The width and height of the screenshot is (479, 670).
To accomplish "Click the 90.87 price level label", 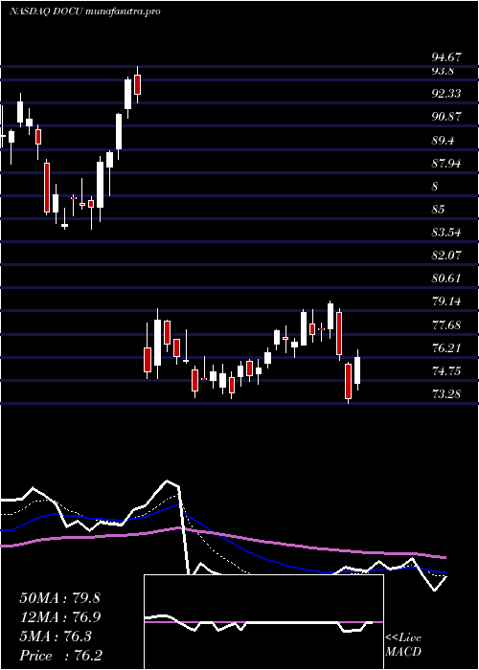I will click(x=446, y=117).
